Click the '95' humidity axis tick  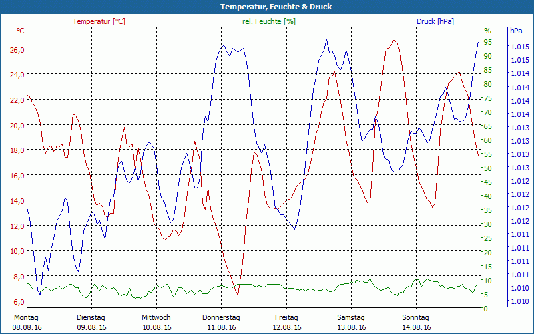(x=488, y=42)
